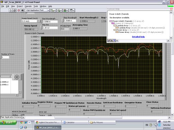Viewport: 174px width, 130px height.
Task: Click the Stop Wavelength input field
Action: tap(70, 21)
